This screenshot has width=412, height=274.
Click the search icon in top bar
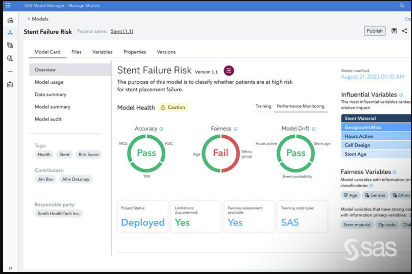coord(401,5)
